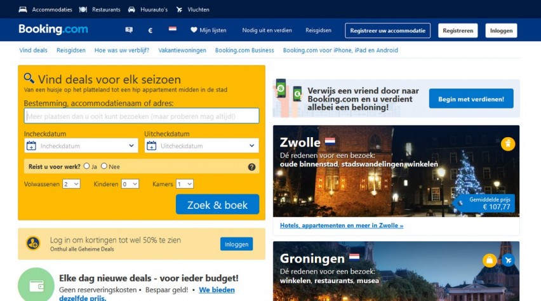
Task: Click the Accommodaties bed icon
Action: (23, 10)
